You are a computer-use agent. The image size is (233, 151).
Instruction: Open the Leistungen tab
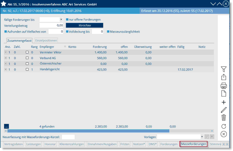33,144
